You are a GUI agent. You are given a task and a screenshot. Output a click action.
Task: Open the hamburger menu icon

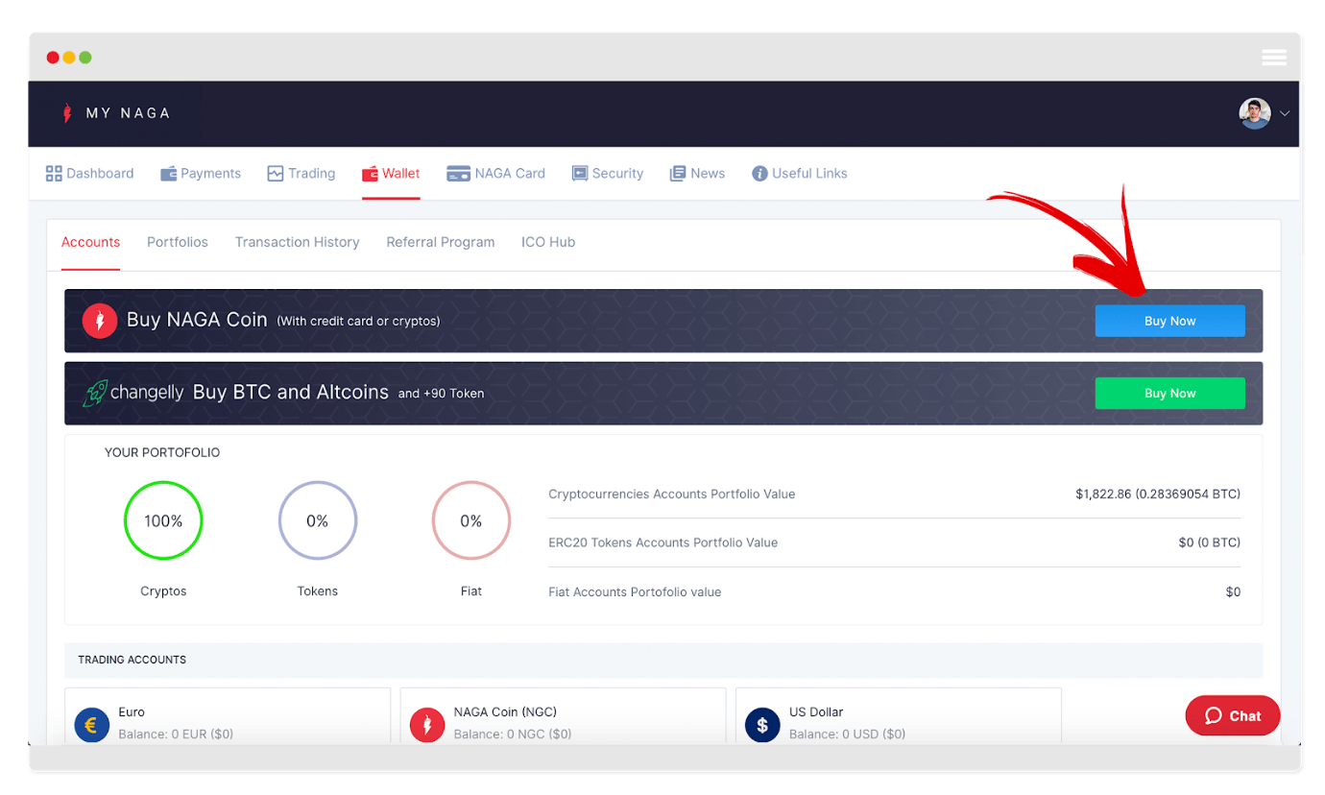[1274, 58]
